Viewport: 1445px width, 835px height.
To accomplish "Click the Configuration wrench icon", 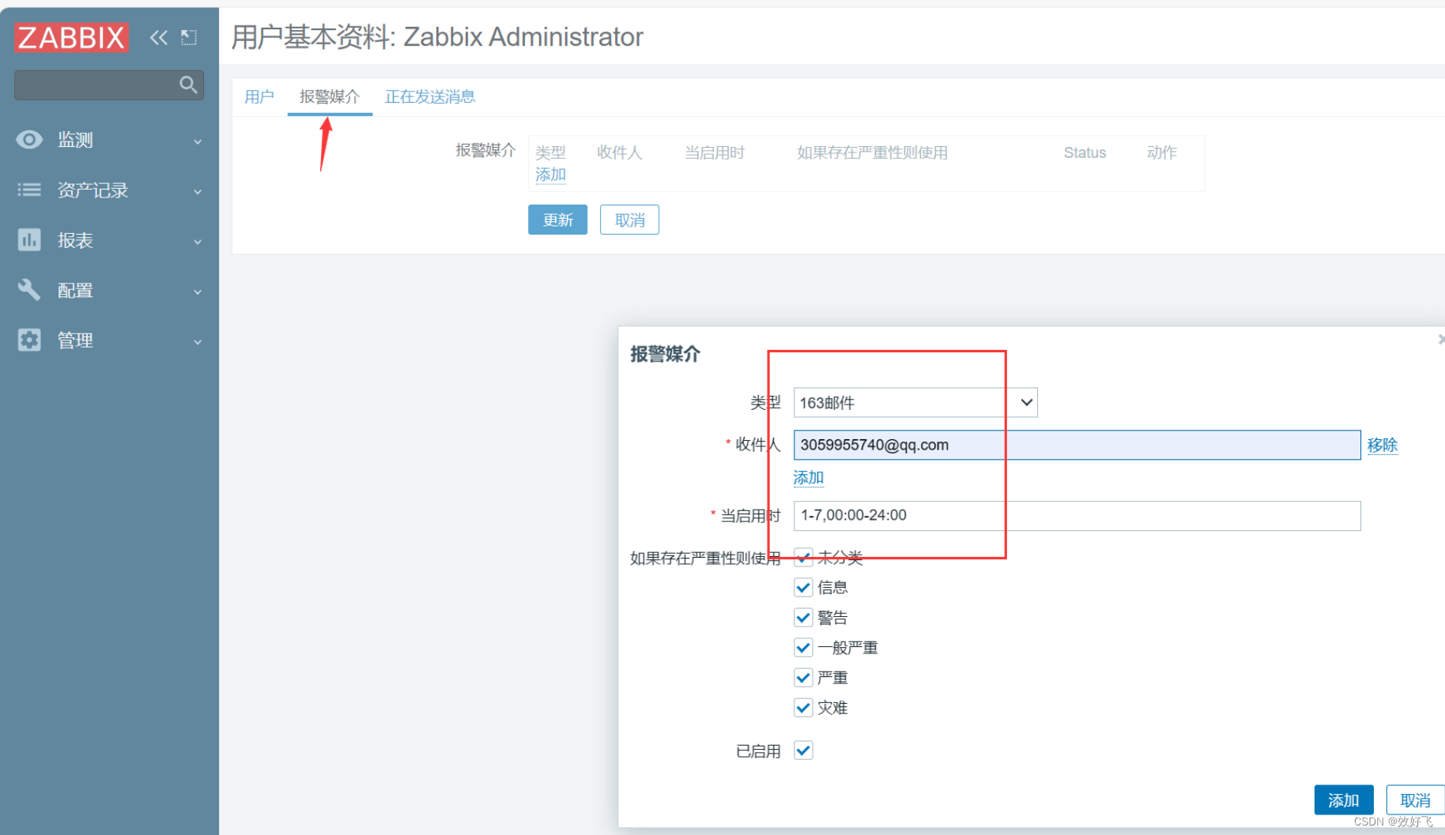I will click(x=29, y=290).
